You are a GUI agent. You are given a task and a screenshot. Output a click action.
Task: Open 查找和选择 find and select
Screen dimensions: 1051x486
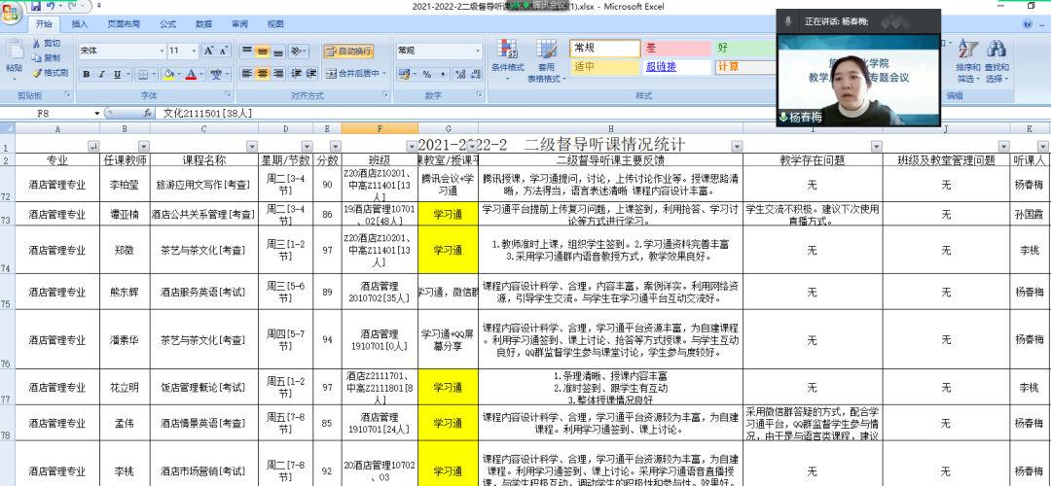997,59
